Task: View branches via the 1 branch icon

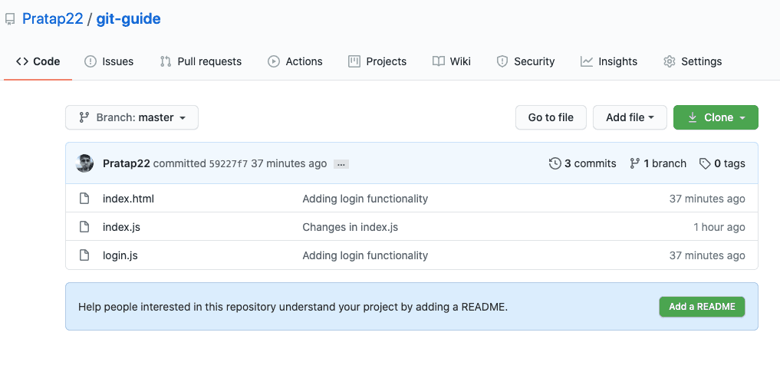Action: tap(634, 163)
